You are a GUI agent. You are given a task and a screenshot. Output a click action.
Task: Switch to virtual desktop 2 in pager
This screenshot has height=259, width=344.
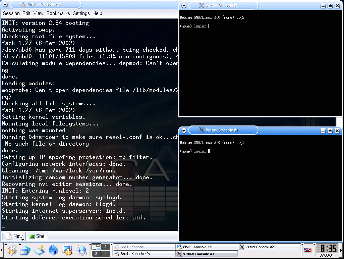105,247
